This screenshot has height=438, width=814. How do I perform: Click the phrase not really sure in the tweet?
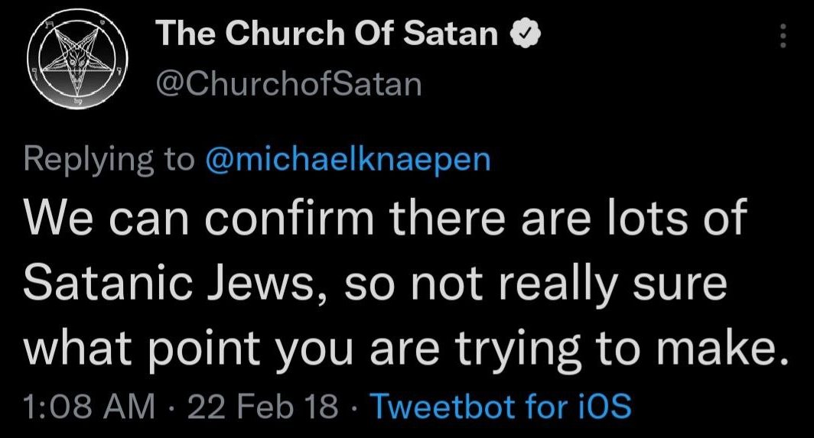click(569, 285)
